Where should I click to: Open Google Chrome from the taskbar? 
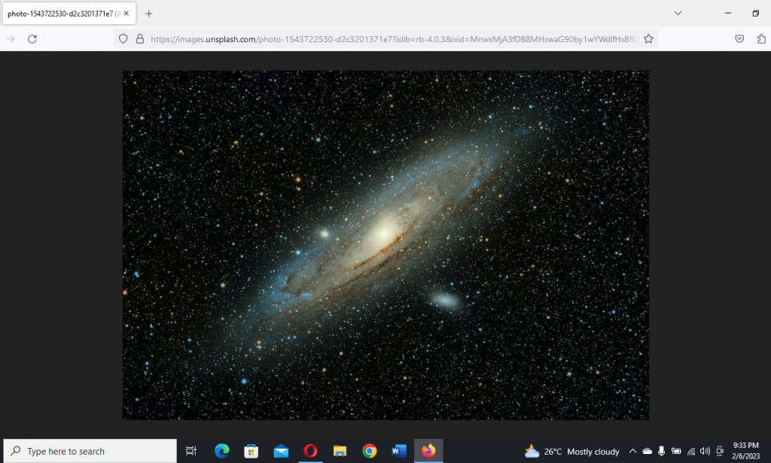pos(369,451)
